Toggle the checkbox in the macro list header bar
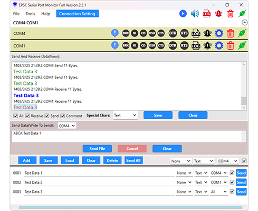This screenshot has width=258, height=211. tap(244, 161)
